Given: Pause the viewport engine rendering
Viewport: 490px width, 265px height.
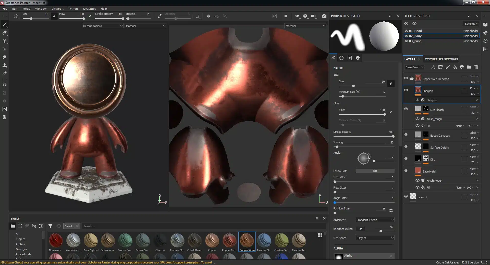Looking at the screenshot, I should pos(286,16).
